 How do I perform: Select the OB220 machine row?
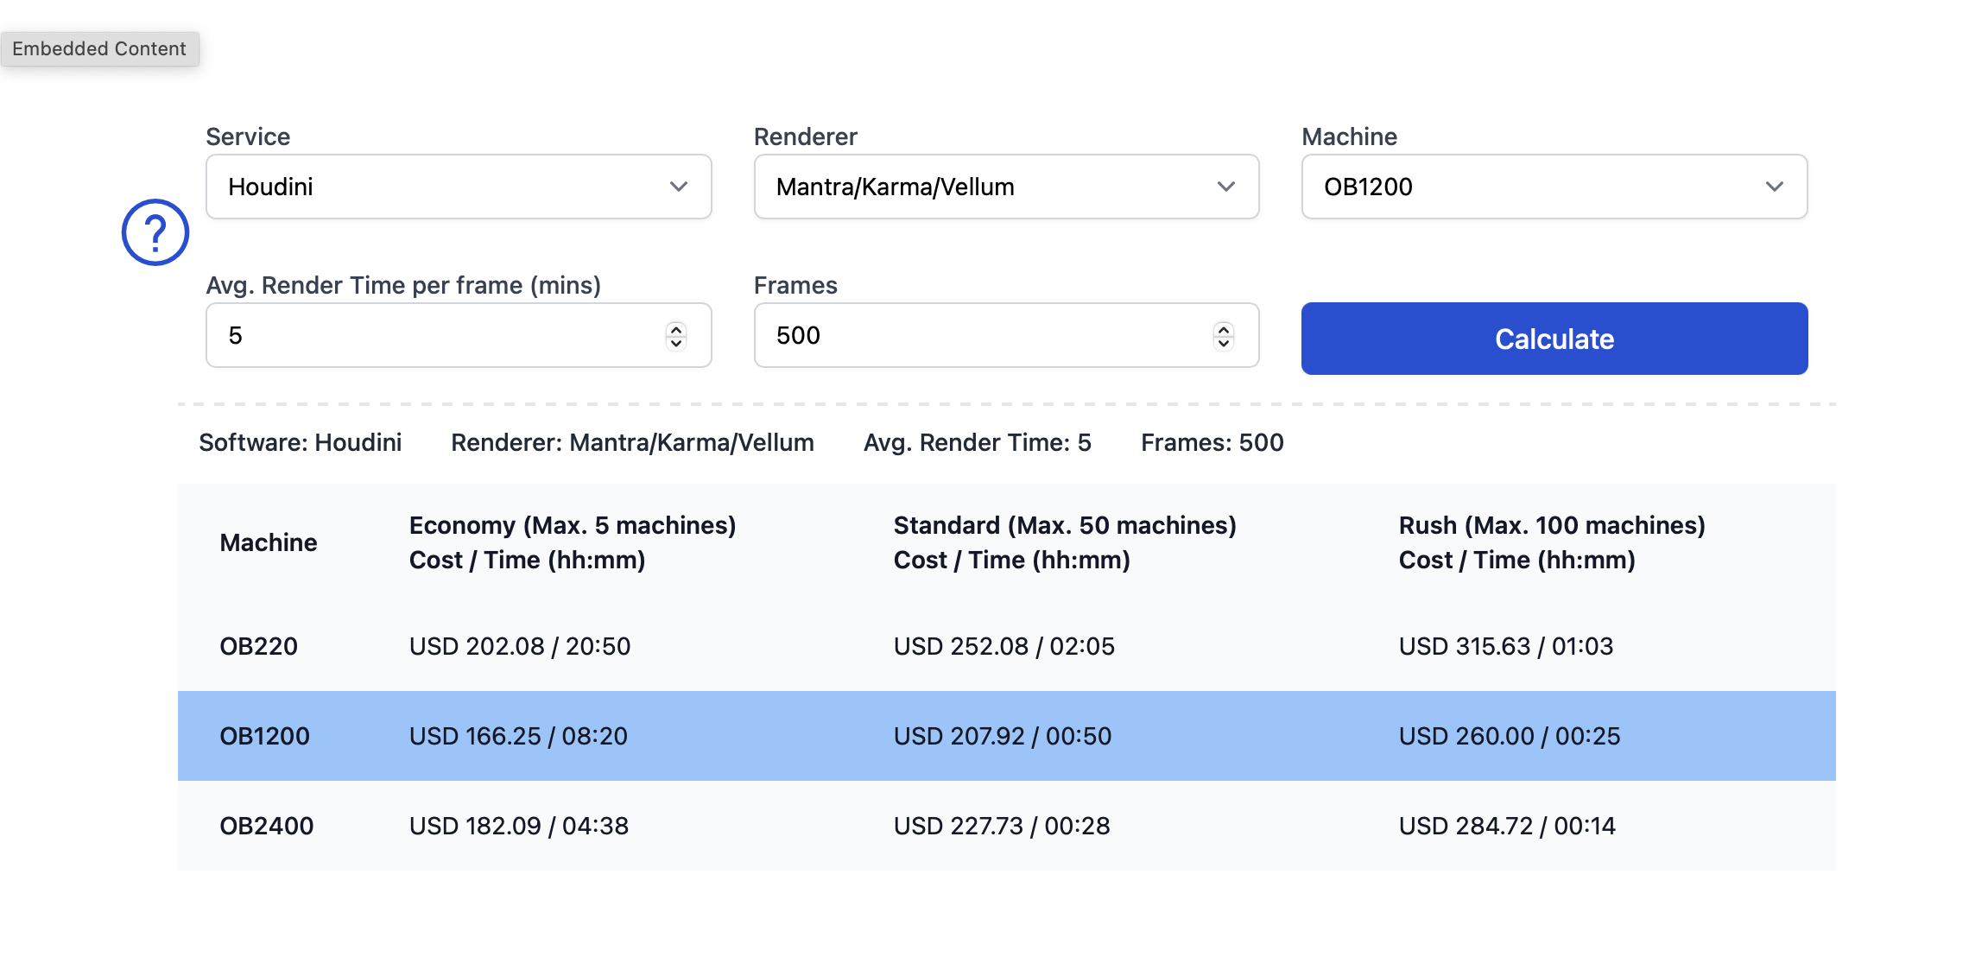pos(1007,646)
